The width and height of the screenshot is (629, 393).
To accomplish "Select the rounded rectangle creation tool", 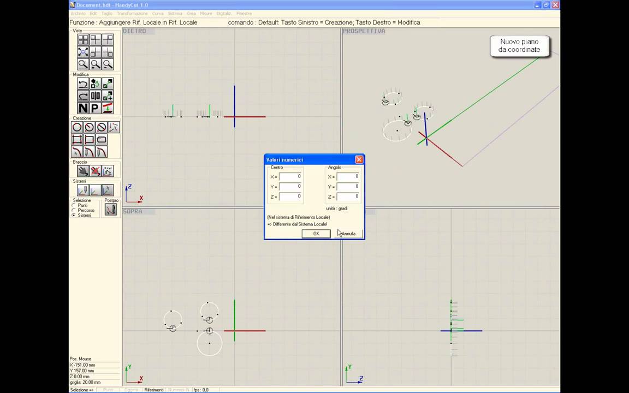I will coord(102,140).
